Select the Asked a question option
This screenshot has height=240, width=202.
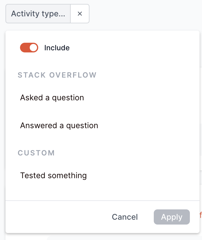point(52,98)
